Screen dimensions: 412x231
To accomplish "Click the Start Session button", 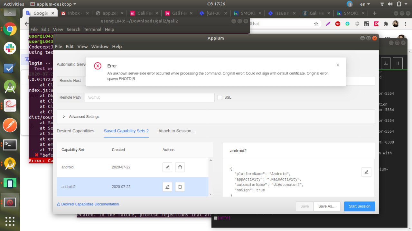I will coord(360,206).
